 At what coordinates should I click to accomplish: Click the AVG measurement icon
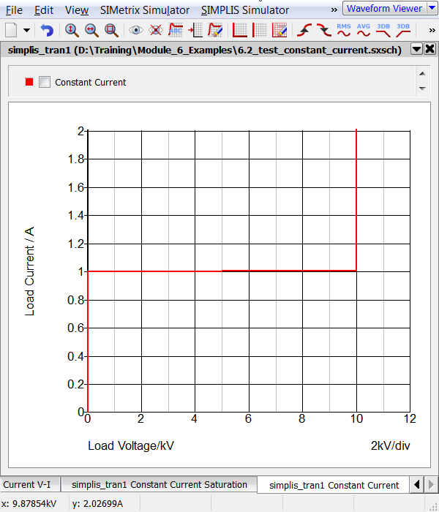coord(364,30)
